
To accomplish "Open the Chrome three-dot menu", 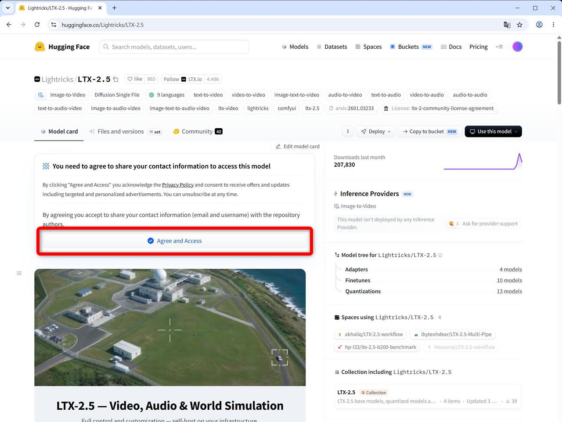I will pyautogui.click(x=553, y=25).
